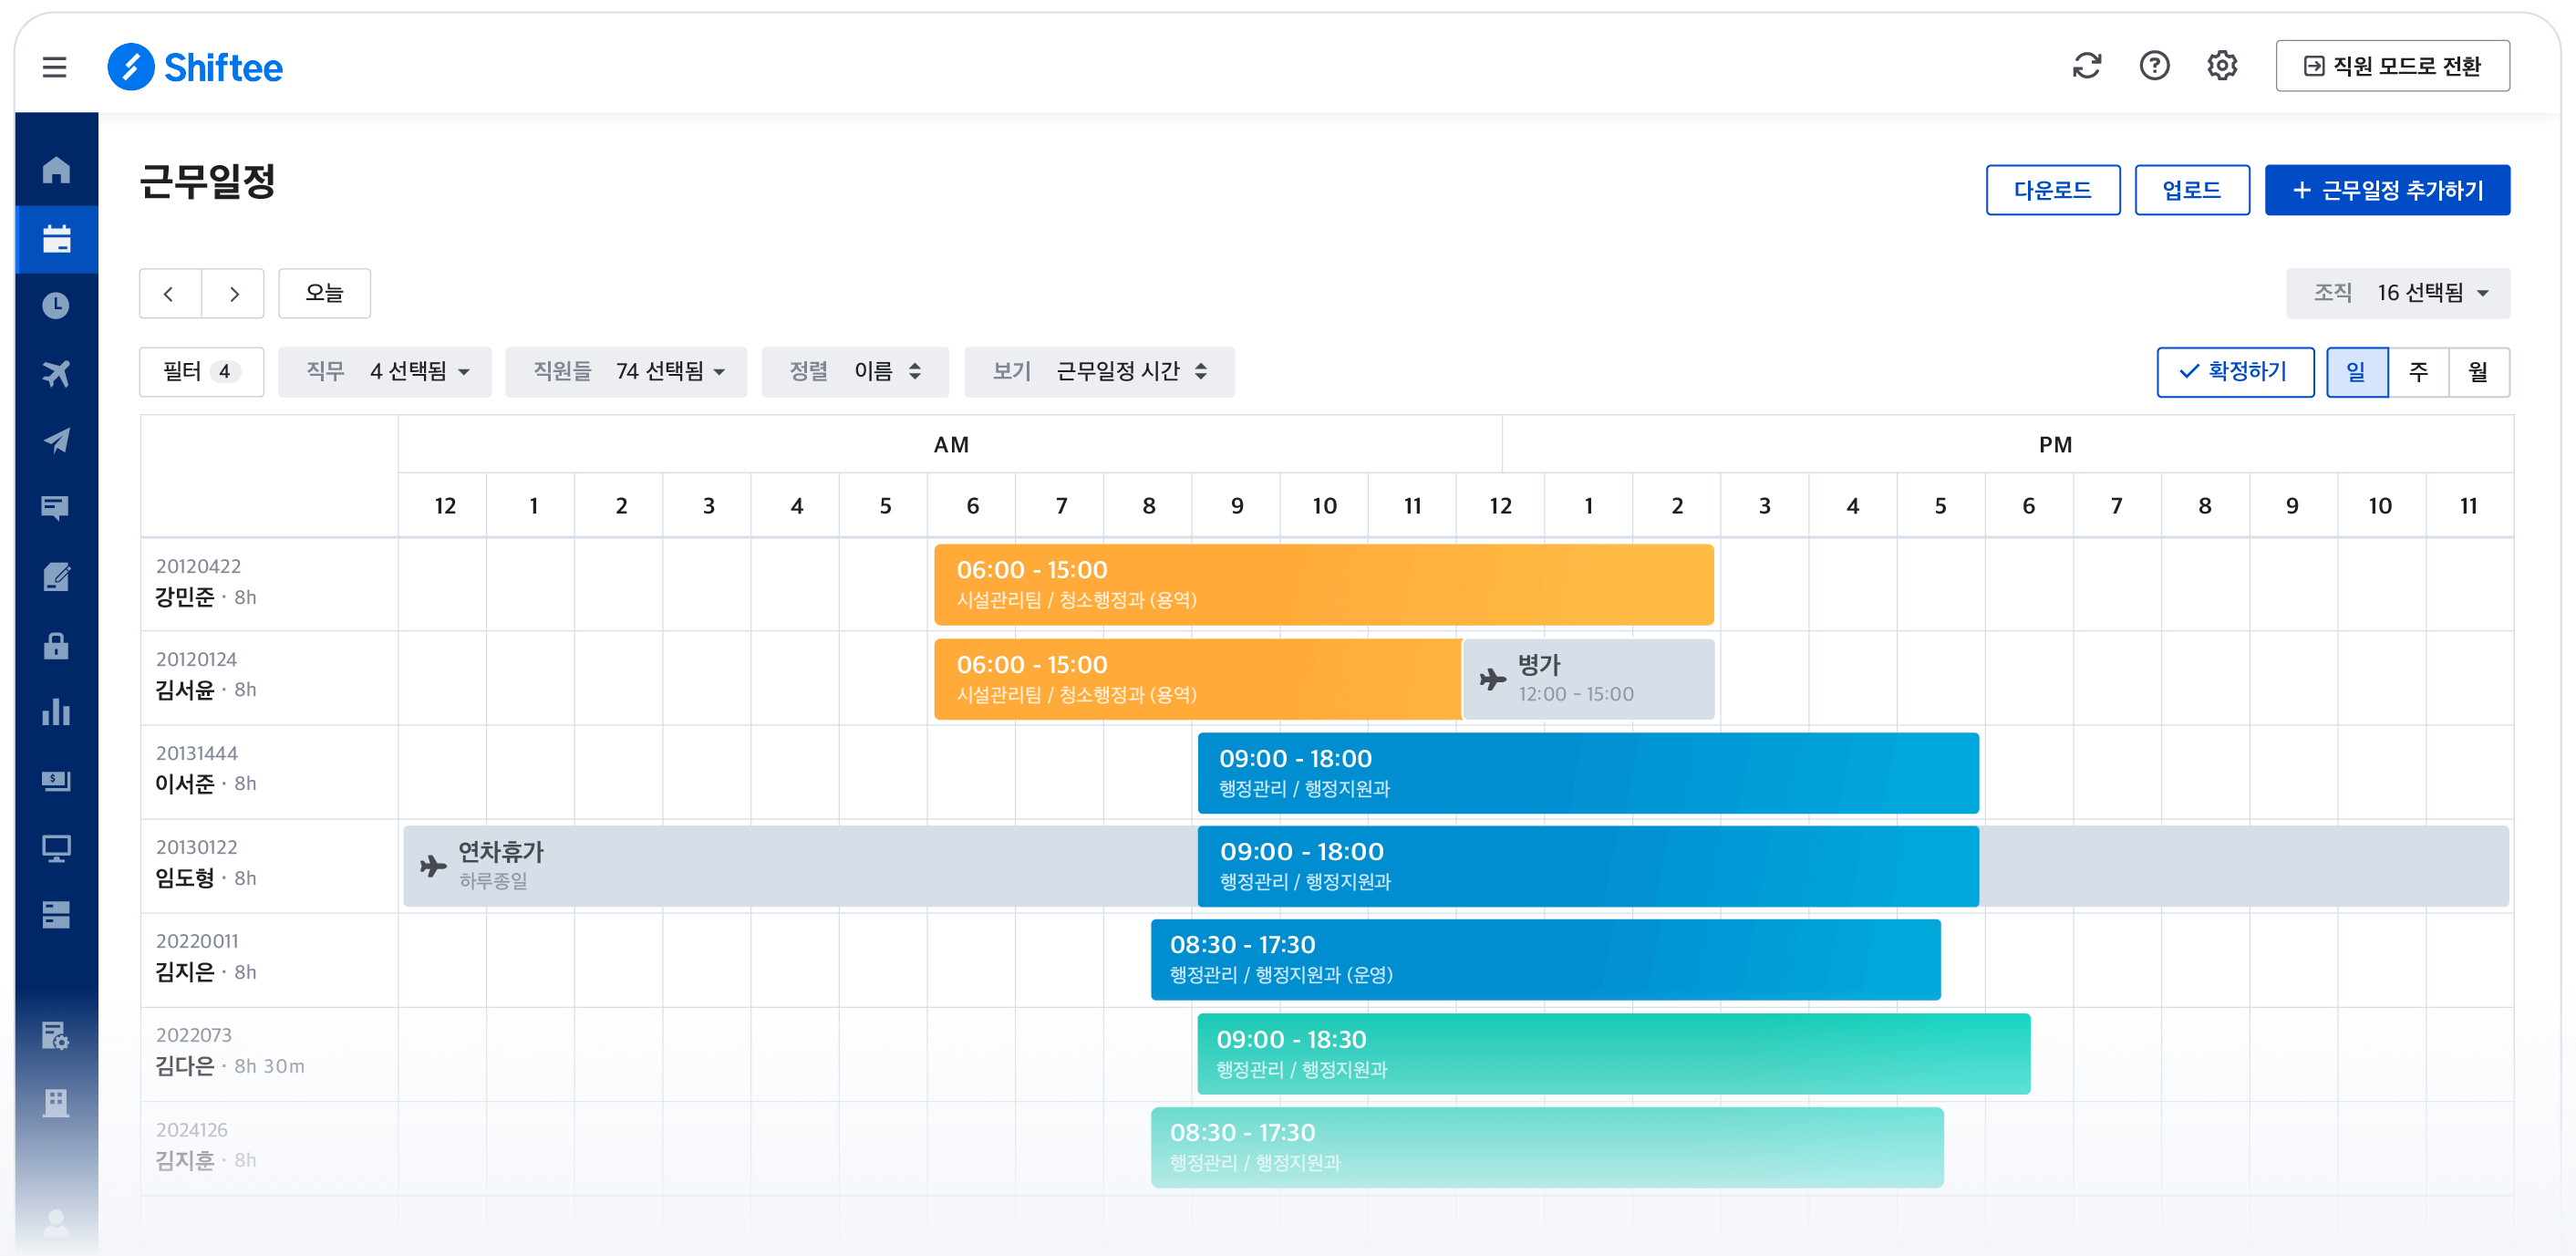The height and width of the screenshot is (1256, 2576).
Task: Open the paper plane request sidebar icon
Action: click(56, 441)
